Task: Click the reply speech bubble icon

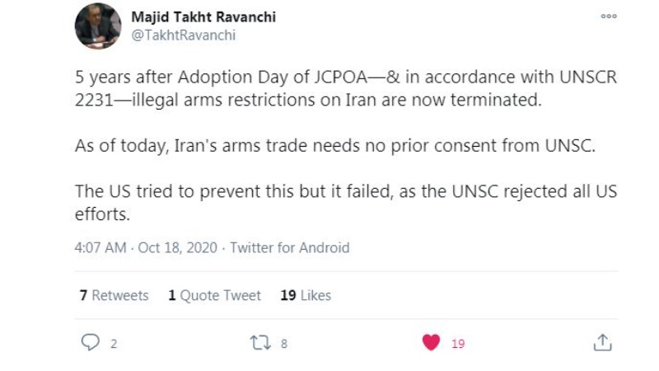Action: [90, 342]
